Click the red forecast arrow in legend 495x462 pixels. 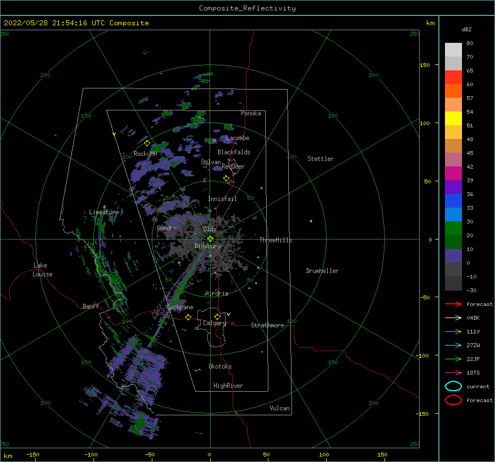point(453,304)
